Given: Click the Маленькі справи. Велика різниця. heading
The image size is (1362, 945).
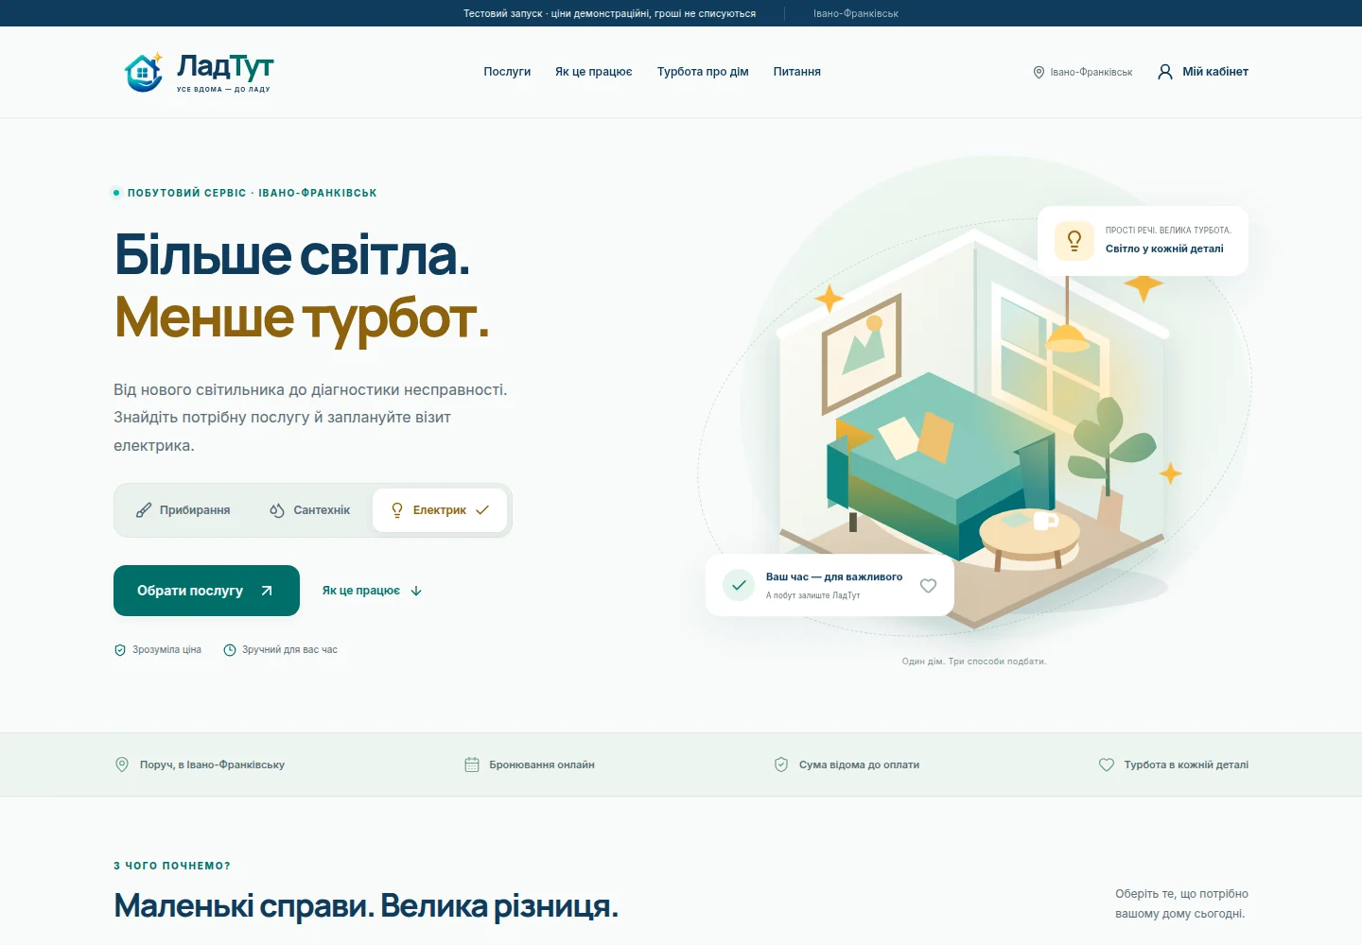Looking at the screenshot, I should click(366, 905).
